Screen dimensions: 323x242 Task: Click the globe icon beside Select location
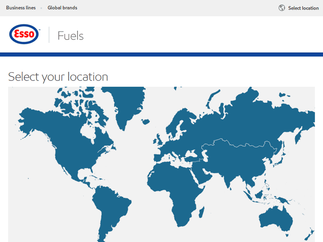(282, 8)
